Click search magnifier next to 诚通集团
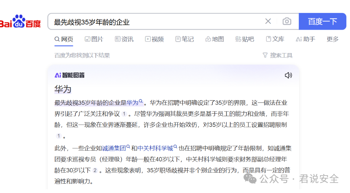The height and width of the screenshot is (193, 350). 128,147
